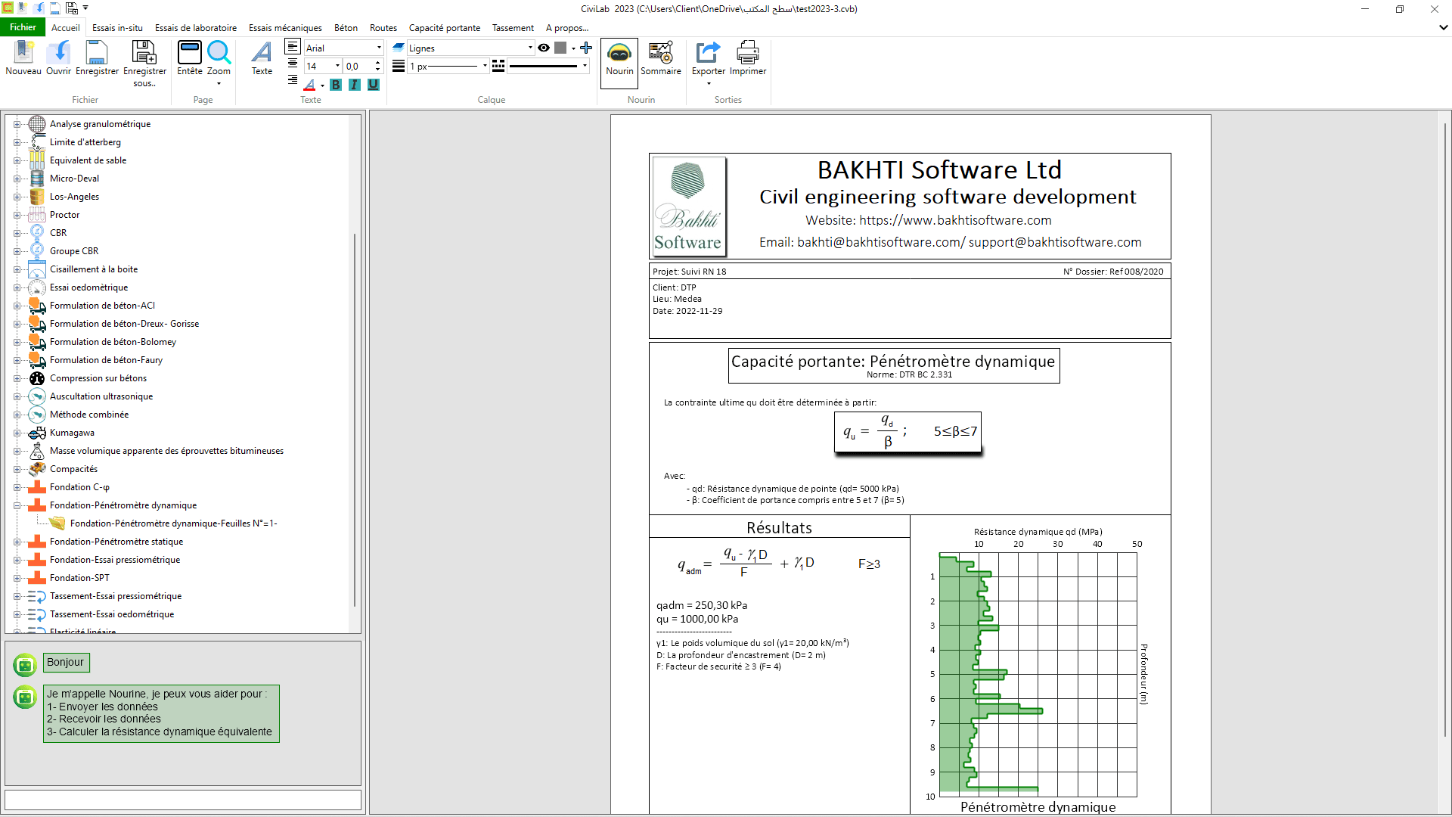The width and height of the screenshot is (1452, 817).
Task: Select the Kumagawa tree item
Action: point(72,433)
